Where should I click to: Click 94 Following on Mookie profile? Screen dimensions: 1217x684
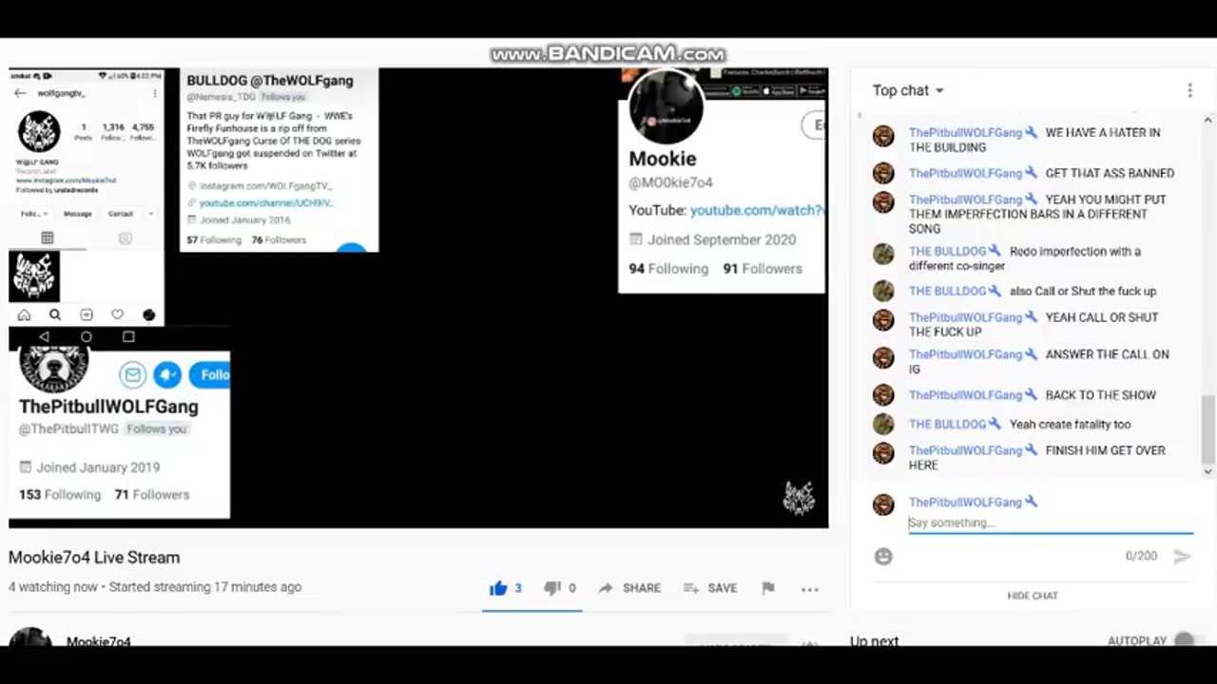pos(668,269)
